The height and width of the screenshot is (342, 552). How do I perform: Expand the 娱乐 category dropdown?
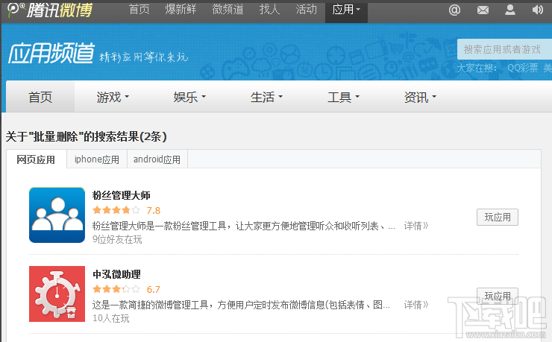tap(189, 97)
